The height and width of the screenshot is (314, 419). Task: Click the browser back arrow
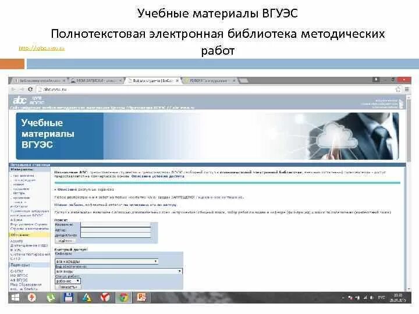[13, 89]
